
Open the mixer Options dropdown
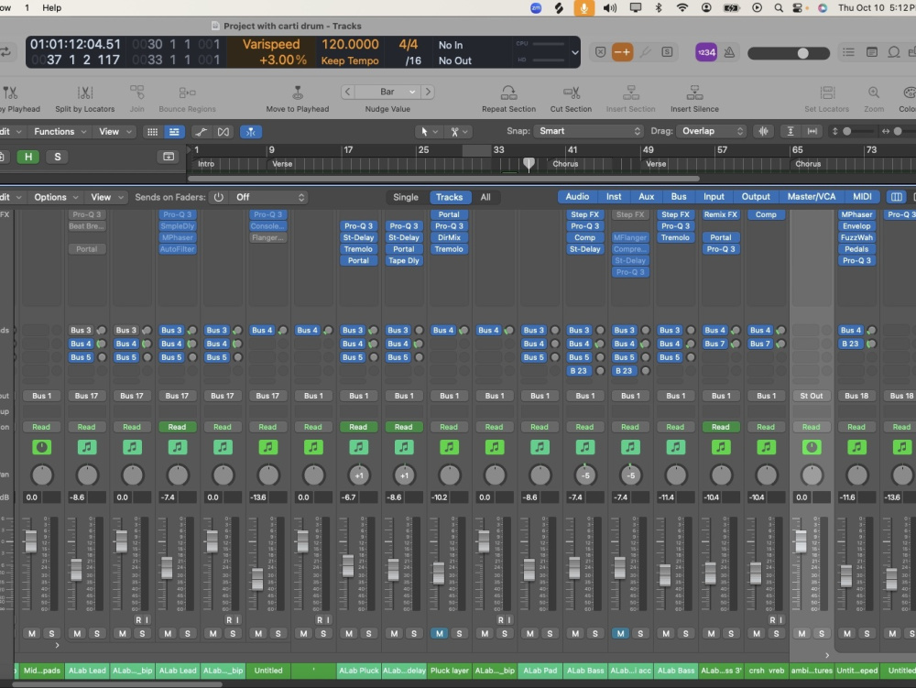[56, 197]
